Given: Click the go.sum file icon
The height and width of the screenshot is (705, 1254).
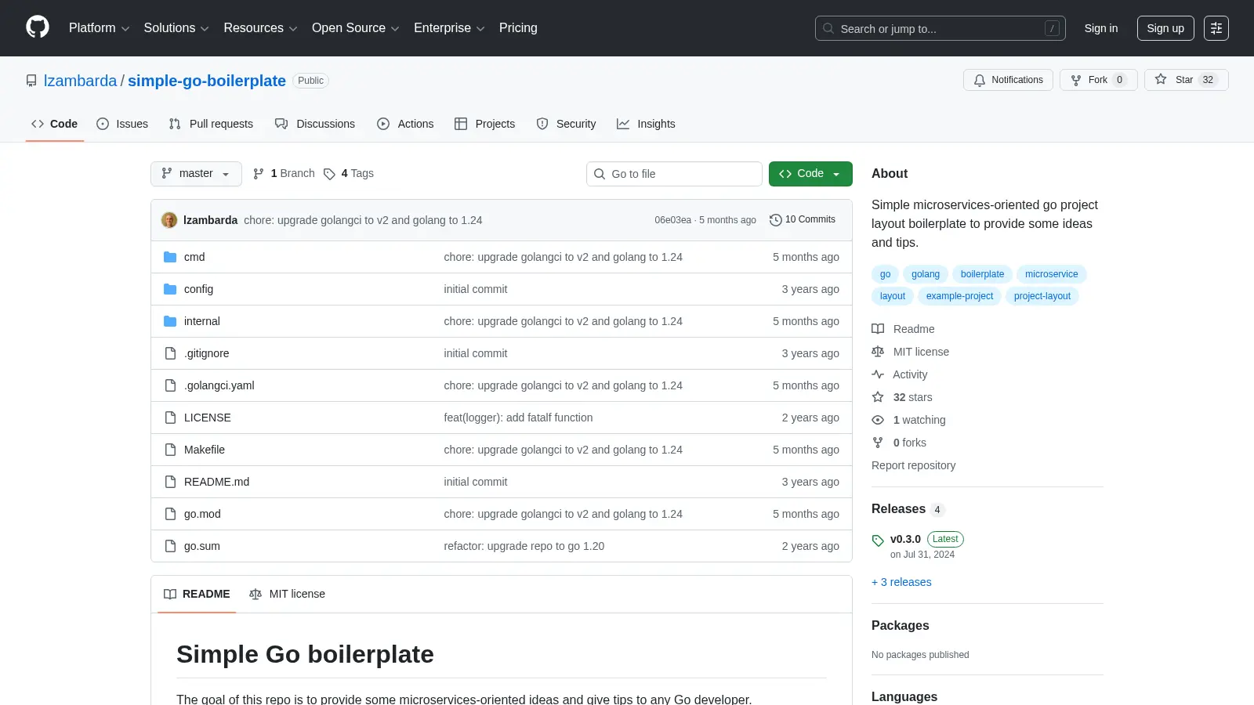Looking at the screenshot, I should coord(170,546).
